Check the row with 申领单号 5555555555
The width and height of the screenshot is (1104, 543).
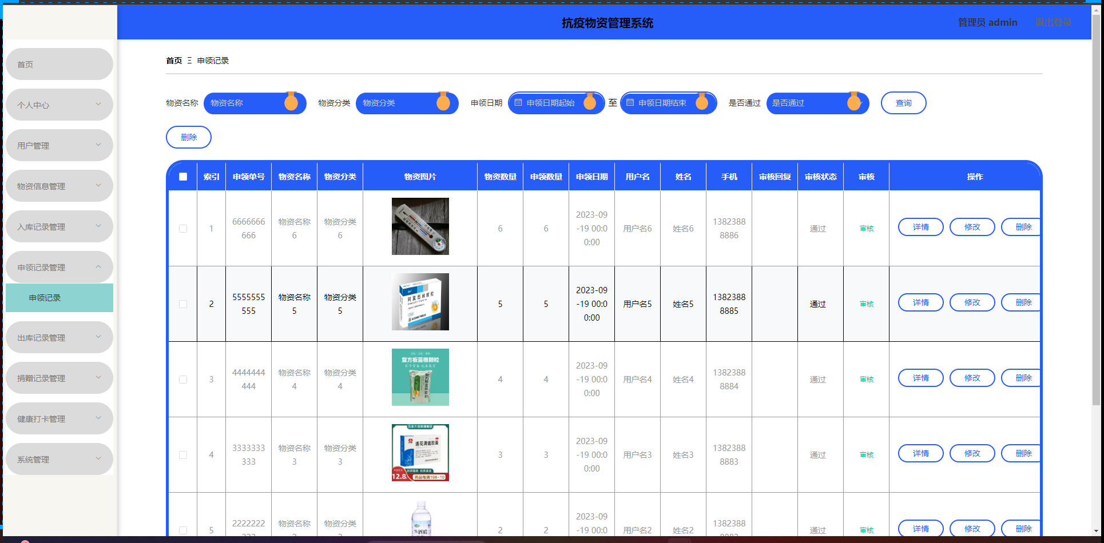183,304
